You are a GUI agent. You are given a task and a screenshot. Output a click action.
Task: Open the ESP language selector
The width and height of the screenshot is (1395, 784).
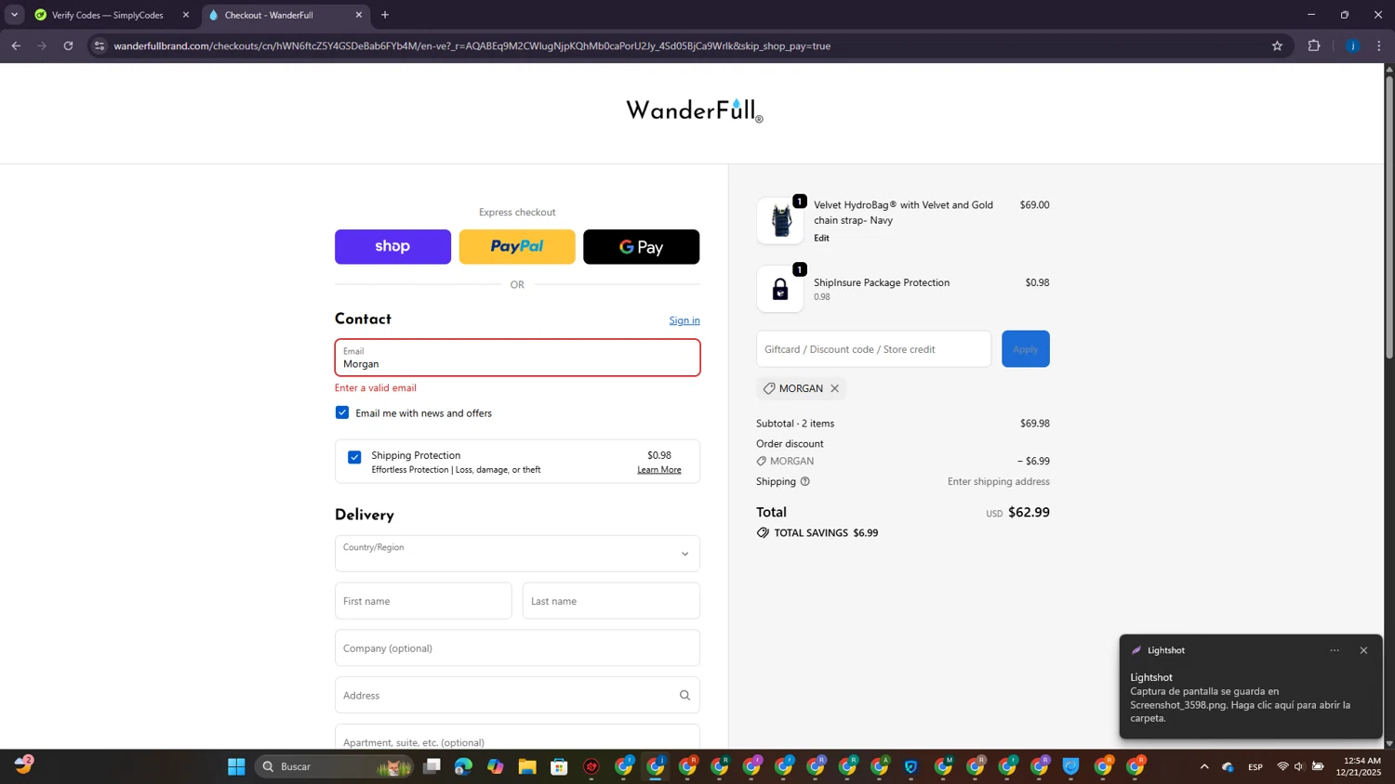coord(1255,766)
